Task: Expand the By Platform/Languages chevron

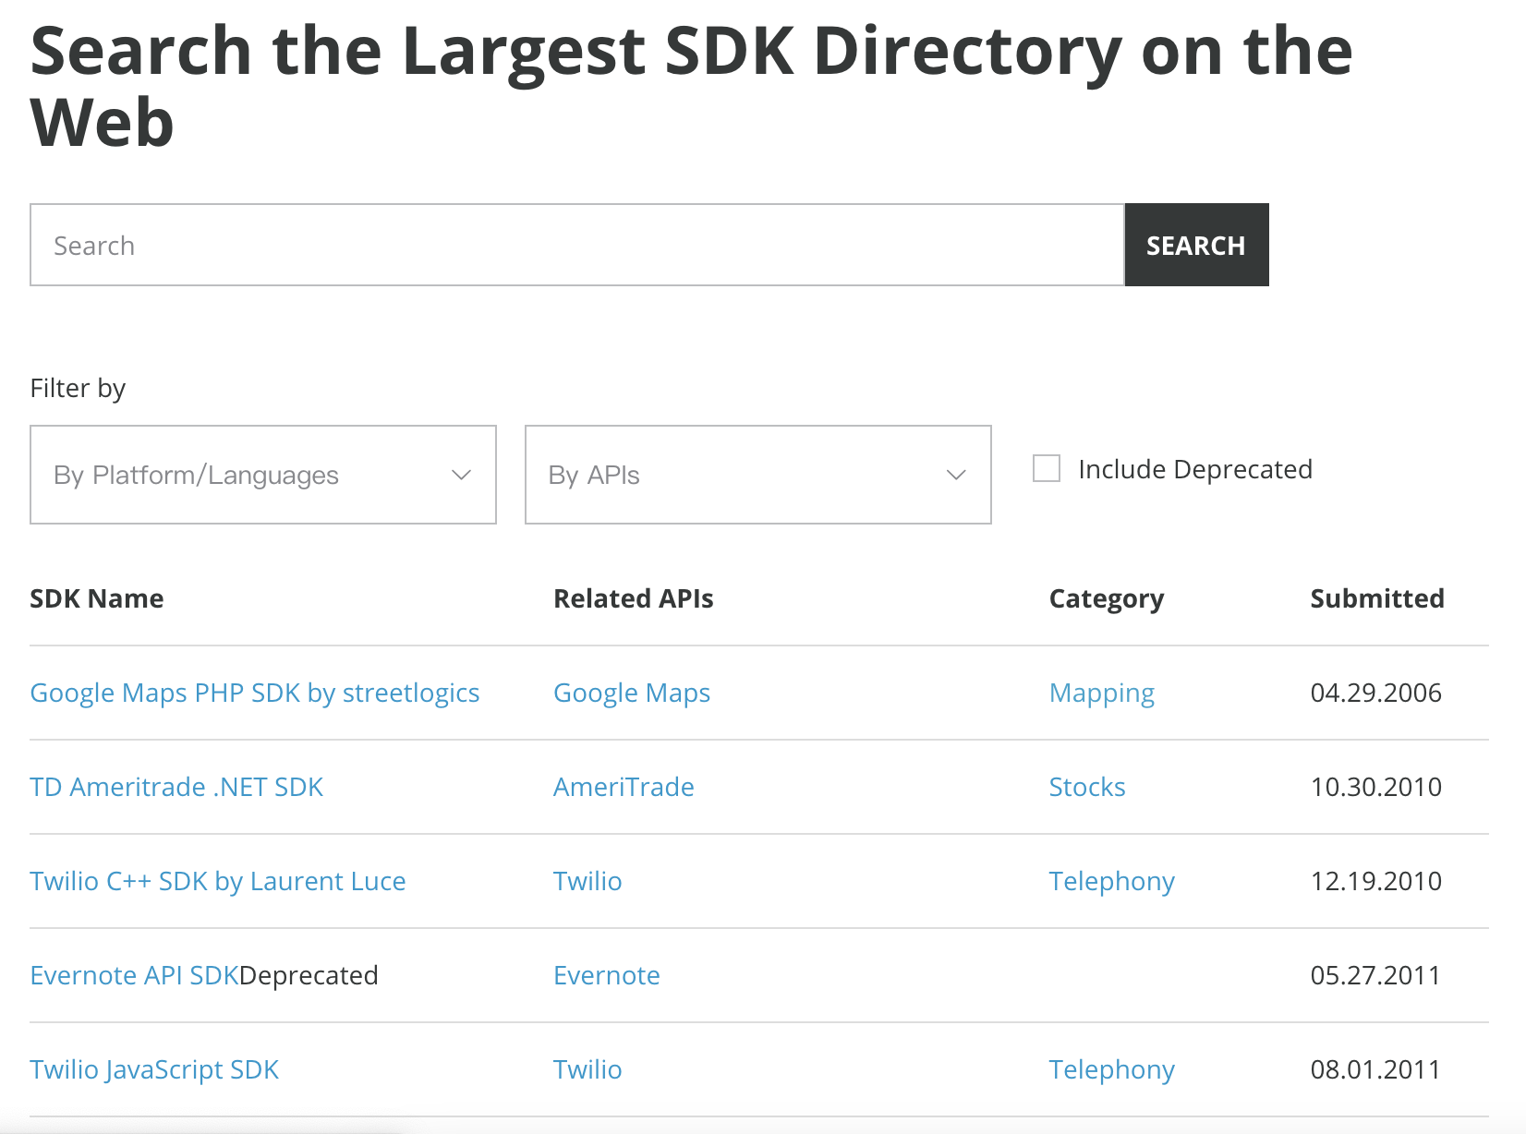Action: click(x=461, y=475)
